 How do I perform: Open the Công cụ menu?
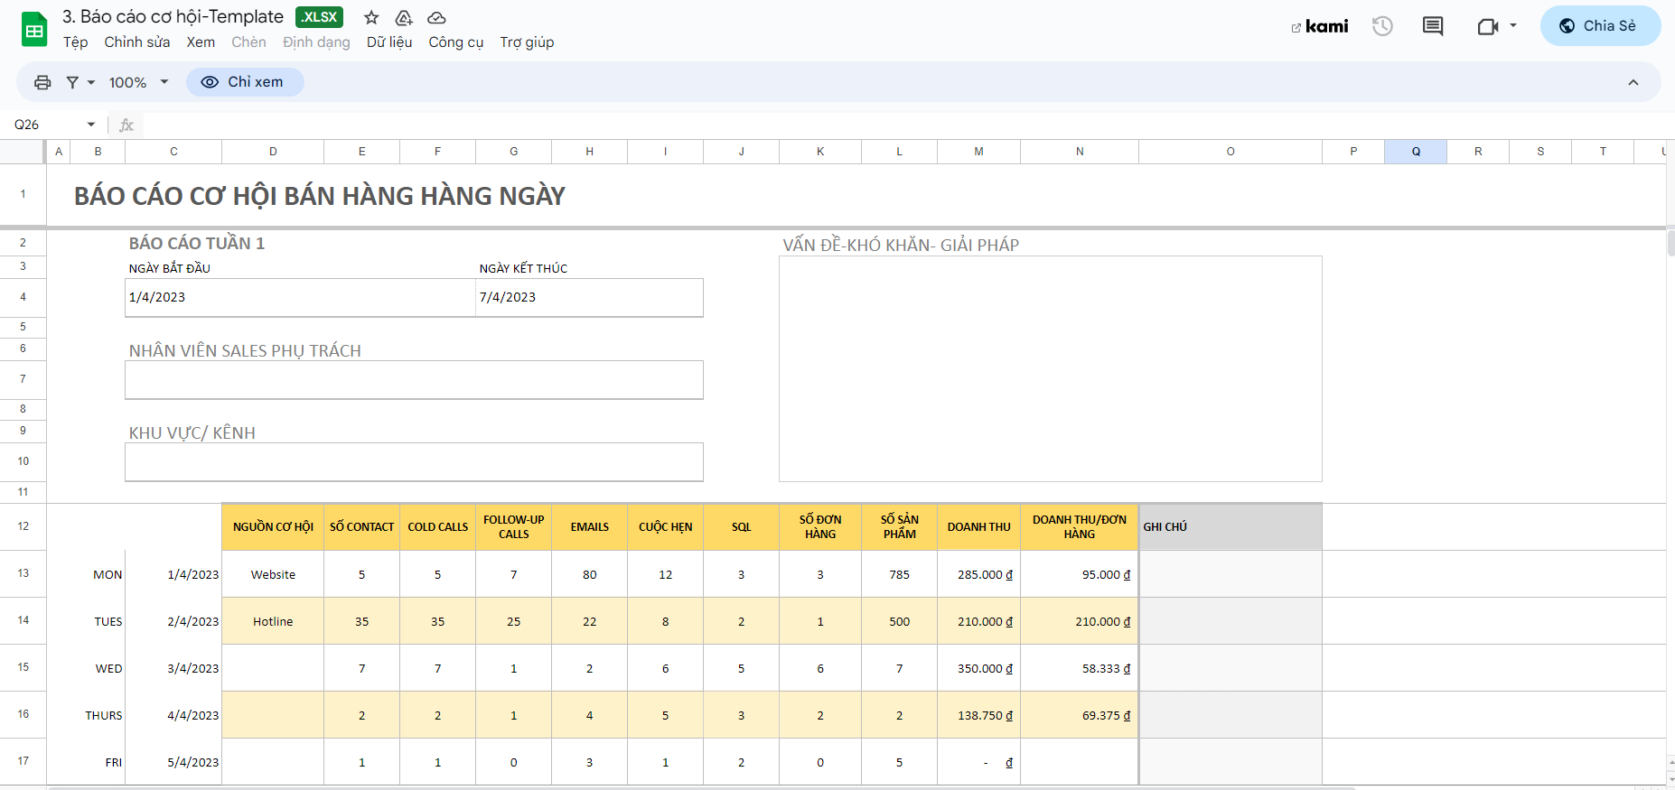(x=456, y=42)
